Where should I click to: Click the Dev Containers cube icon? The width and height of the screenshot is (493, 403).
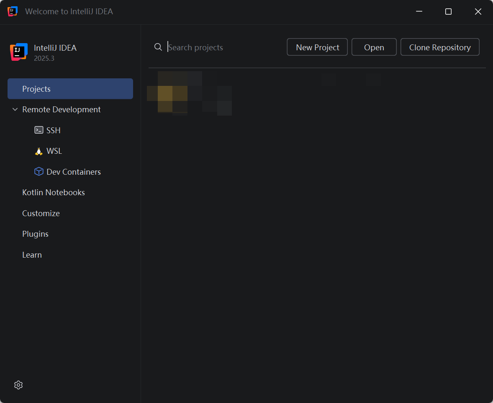point(39,172)
